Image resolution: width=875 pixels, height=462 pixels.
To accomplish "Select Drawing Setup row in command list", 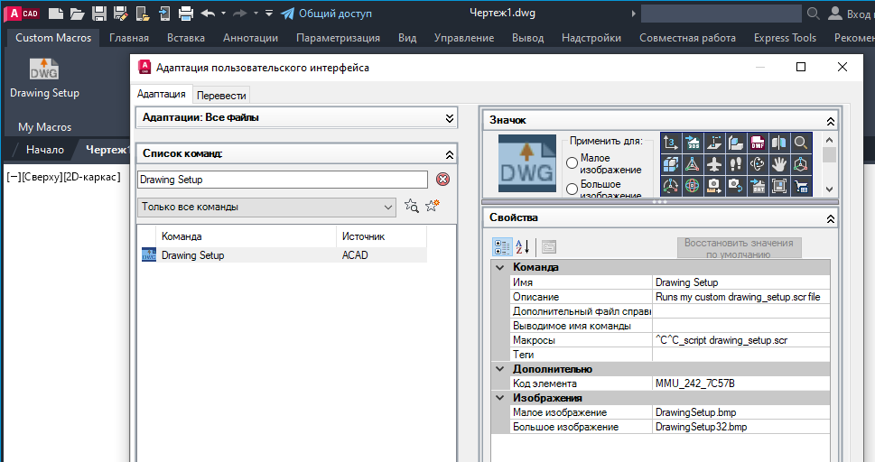I will coord(283,255).
